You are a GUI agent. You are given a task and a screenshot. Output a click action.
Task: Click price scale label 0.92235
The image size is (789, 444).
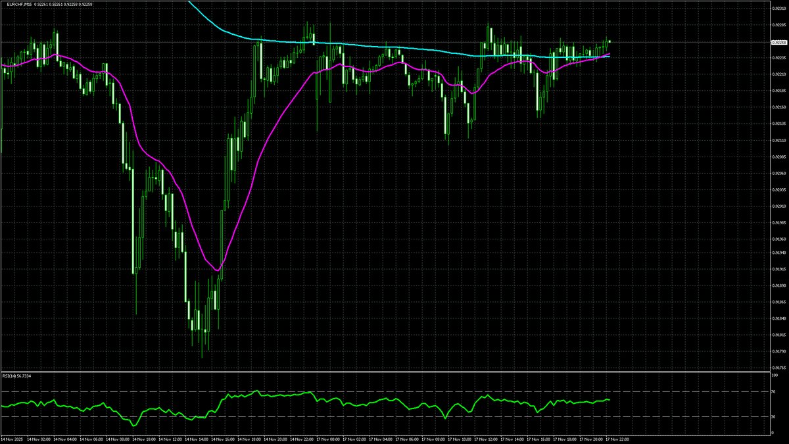pyautogui.click(x=779, y=58)
